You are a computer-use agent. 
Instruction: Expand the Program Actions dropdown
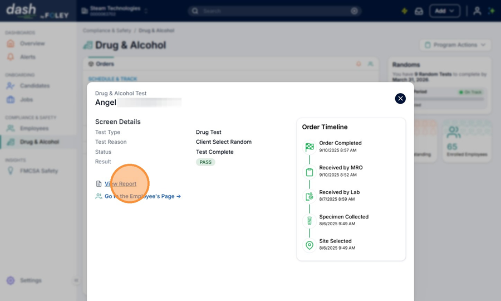(455, 45)
